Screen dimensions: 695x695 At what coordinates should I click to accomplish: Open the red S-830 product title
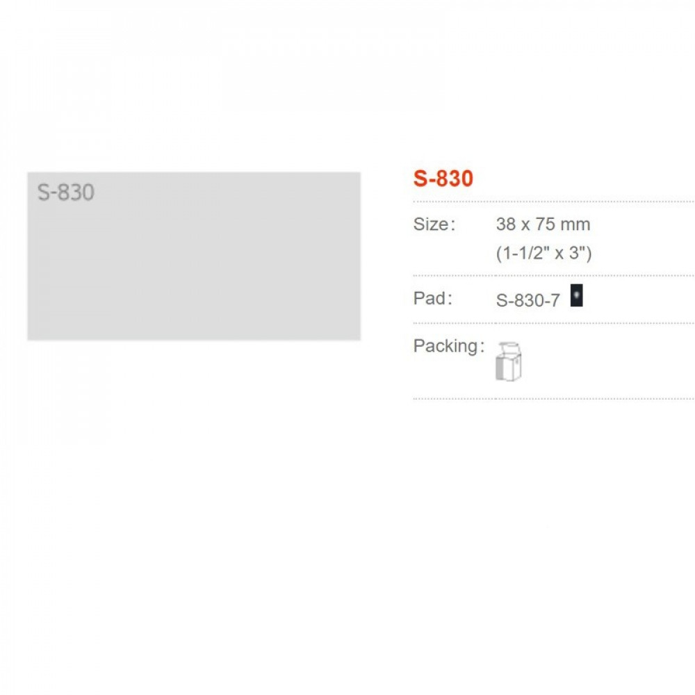point(443,178)
